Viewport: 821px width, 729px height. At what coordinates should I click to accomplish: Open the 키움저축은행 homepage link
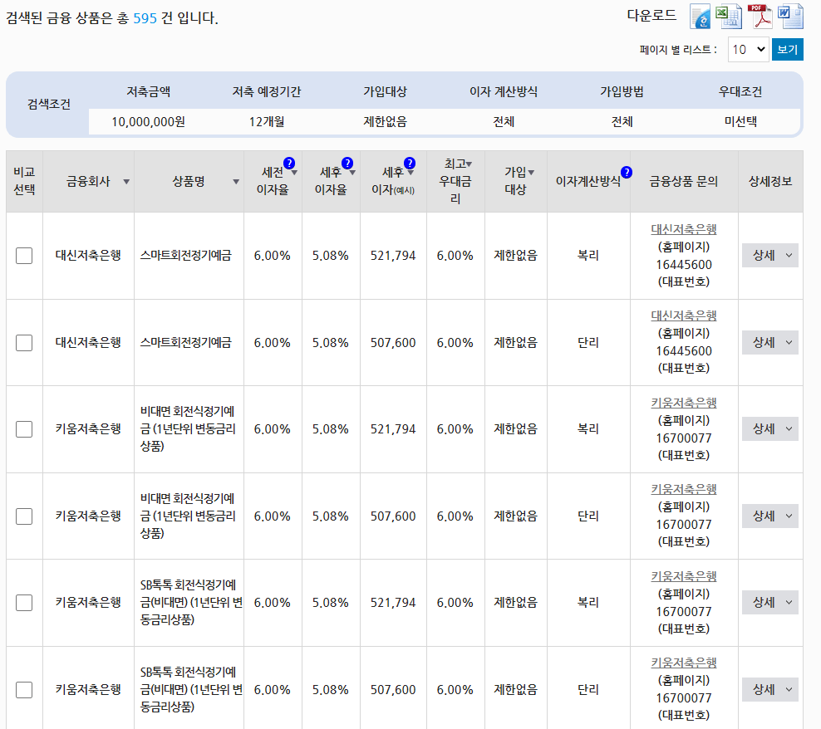pyautogui.click(x=683, y=402)
